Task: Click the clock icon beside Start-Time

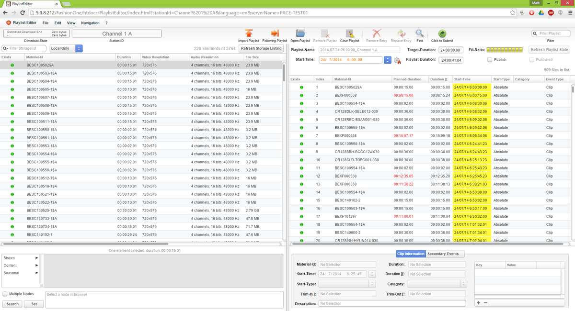Action: 397,60
